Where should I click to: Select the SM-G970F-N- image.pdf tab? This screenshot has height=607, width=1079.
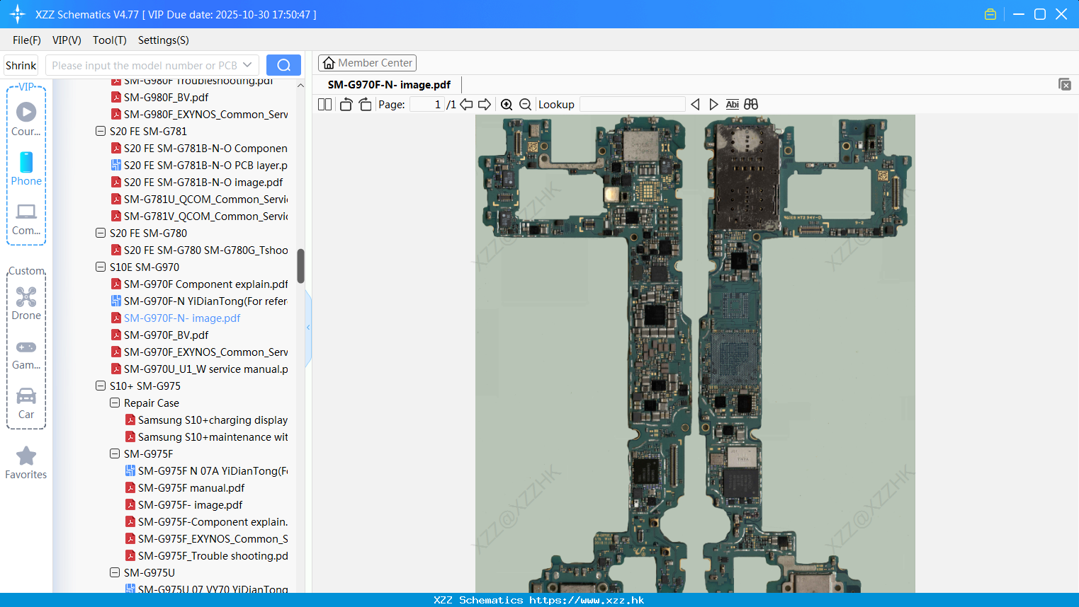click(x=389, y=84)
